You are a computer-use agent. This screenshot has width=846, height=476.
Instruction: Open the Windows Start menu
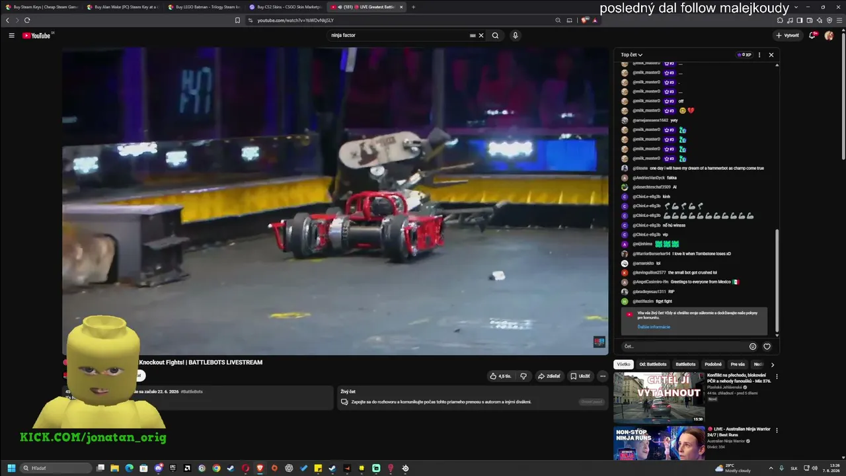pos(11,468)
